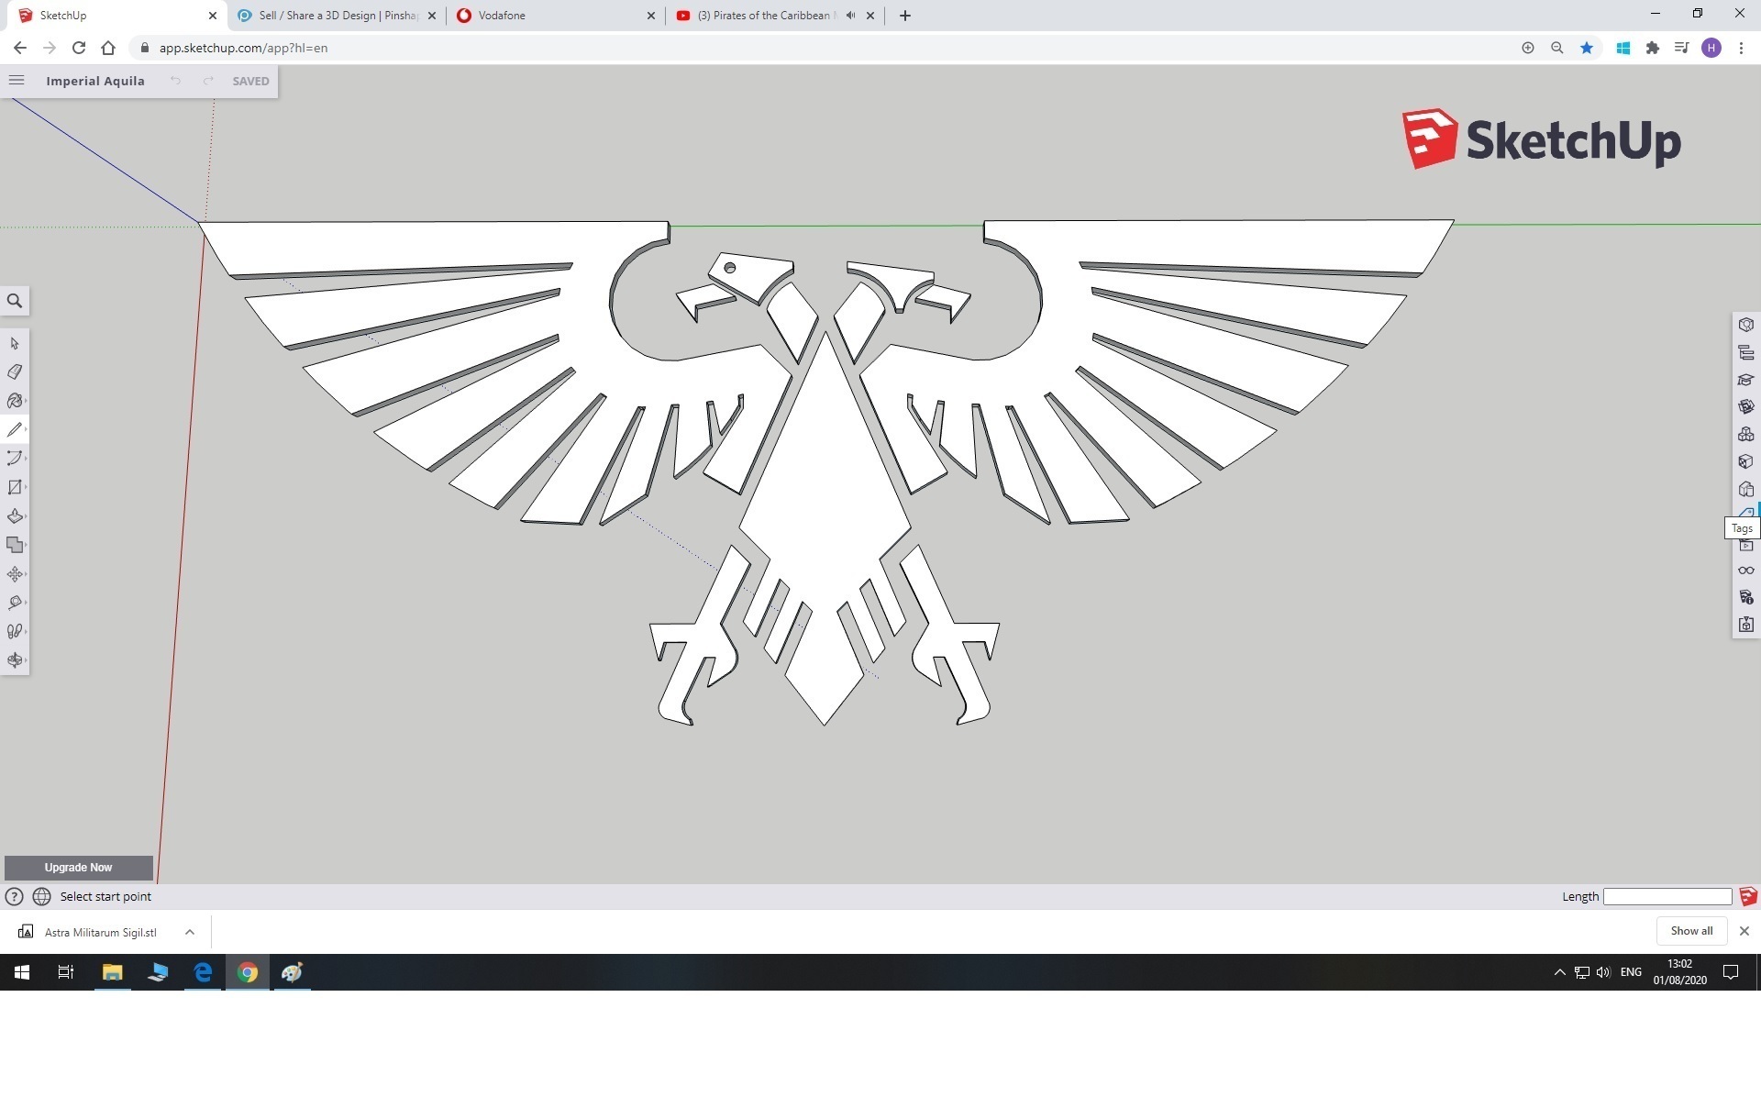
Task: Expand the Astra Militarum Sigil.stl download chevron
Action: pos(190,932)
